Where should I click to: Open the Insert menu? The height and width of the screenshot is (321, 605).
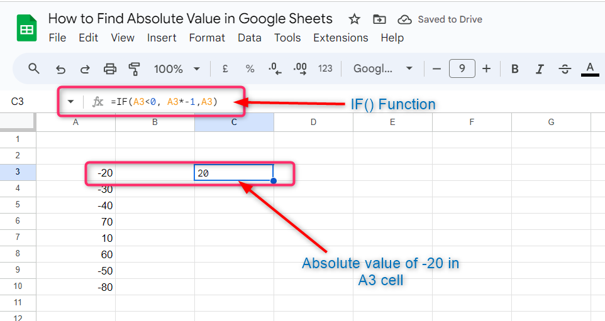[x=162, y=38]
